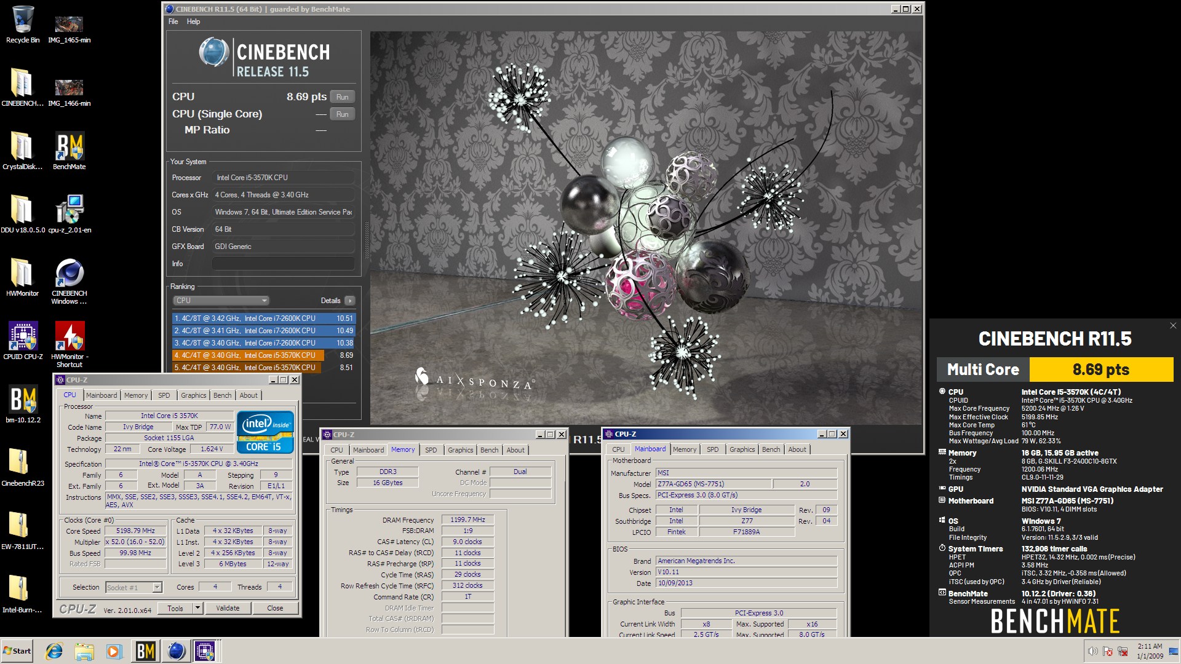Click DRAM Frequency 1199.7 MHz value
This screenshot has width=1181, height=664.
pos(468,520)
